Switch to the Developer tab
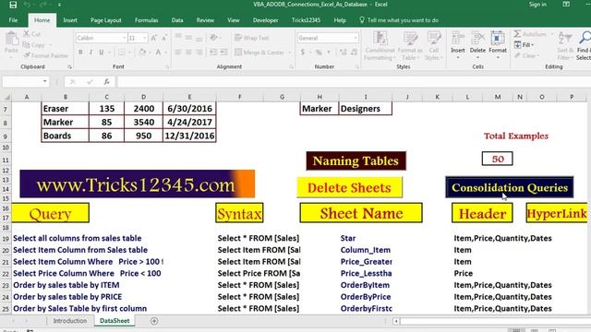Viewport: 591px width, 332px height. [x=265, y=20]
